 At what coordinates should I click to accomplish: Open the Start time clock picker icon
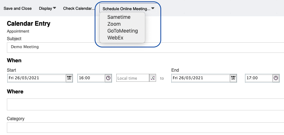[x=108, y=78]
